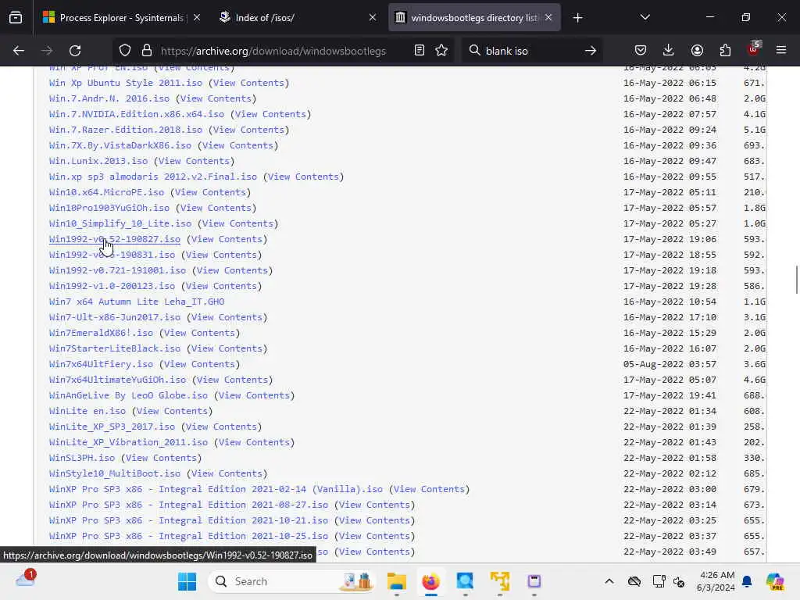Open Pocket save icon
This screenshot has height=600, width=800.
pos(641,51)
